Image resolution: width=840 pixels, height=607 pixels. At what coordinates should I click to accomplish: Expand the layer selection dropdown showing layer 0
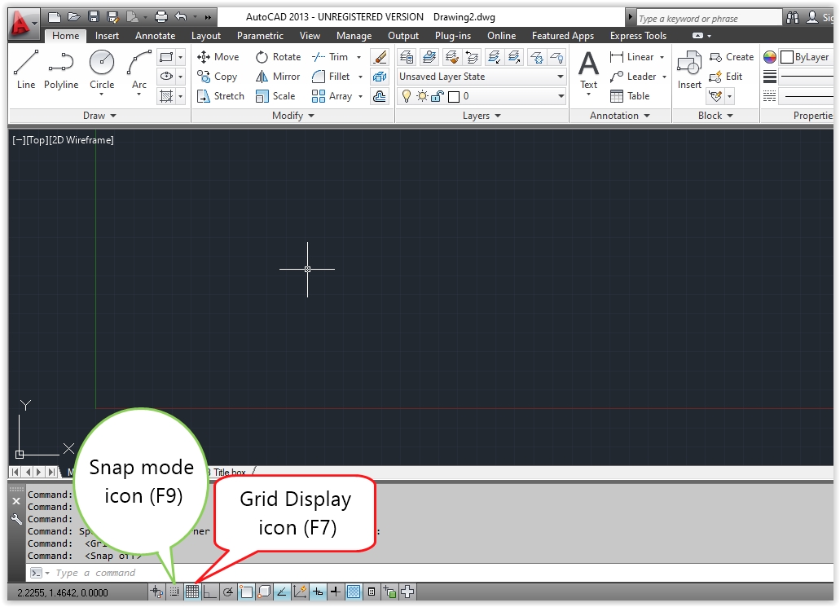[x=559, y=95]
